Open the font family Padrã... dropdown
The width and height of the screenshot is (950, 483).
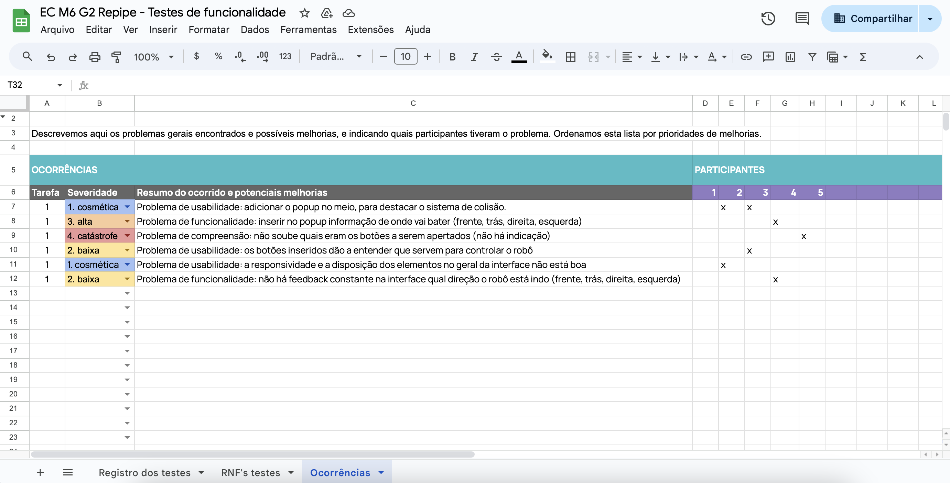point(336,56)
